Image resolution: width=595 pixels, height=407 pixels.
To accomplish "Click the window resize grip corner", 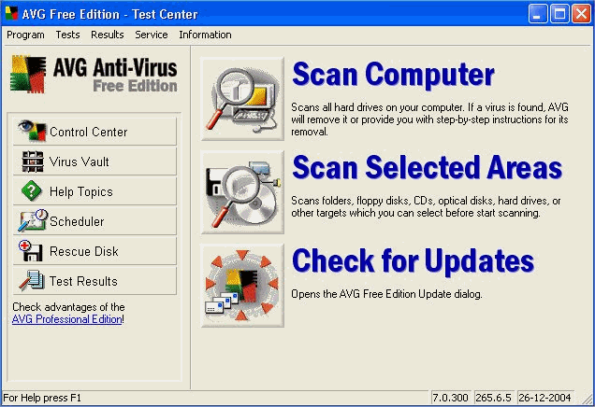I will coord(588,399).
